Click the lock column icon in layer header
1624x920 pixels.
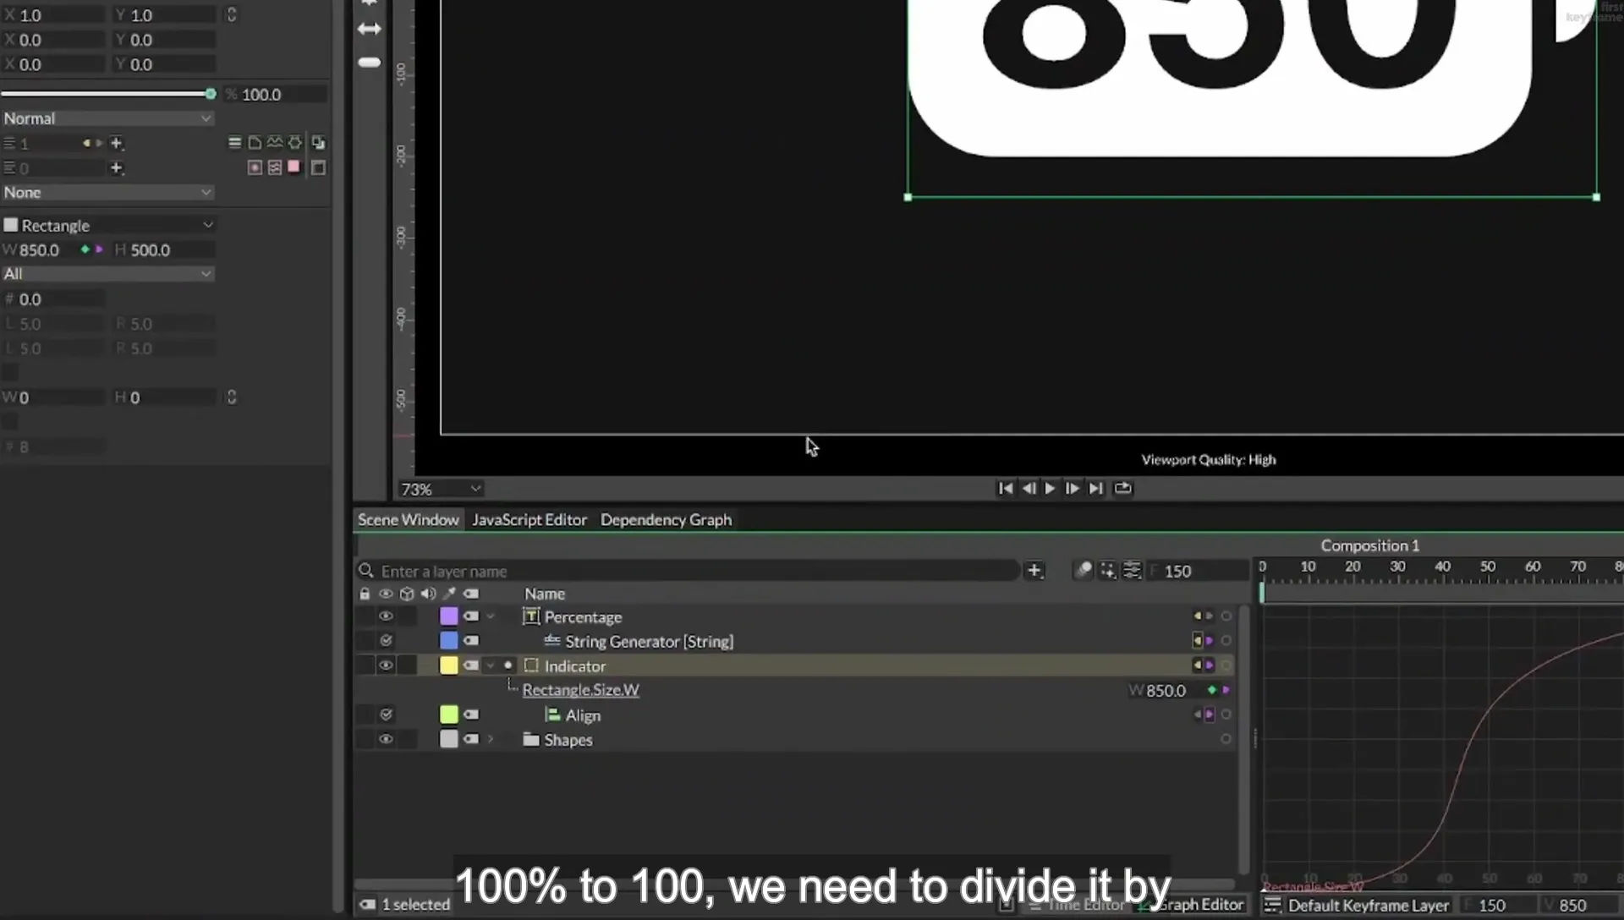[x=365, y=594]
